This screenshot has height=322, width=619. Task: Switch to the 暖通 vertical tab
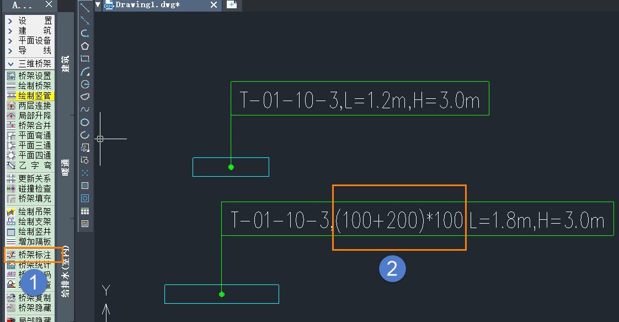(x=66, y=167)
